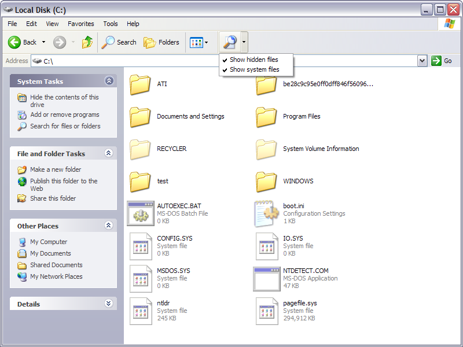The height and width of the screenshot is (347, 463).
Task: Open the Help menu
Action: coord(133,24)
